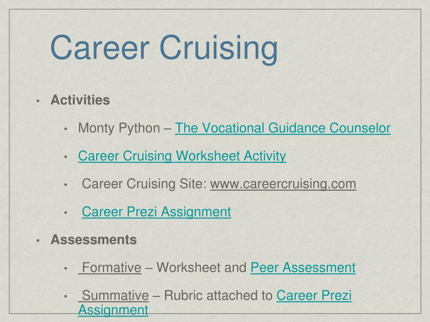
Task: Visit the www.careercruising.com link
Action: 283,184
